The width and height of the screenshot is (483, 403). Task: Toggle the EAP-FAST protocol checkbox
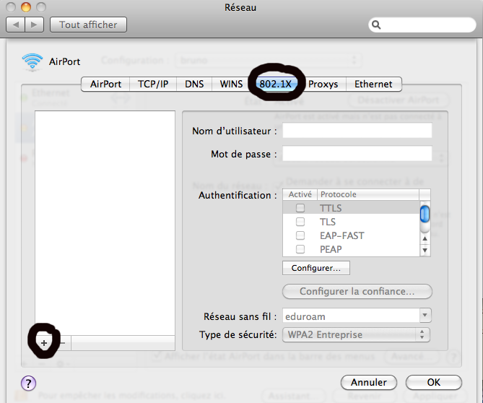coord(300,235)
